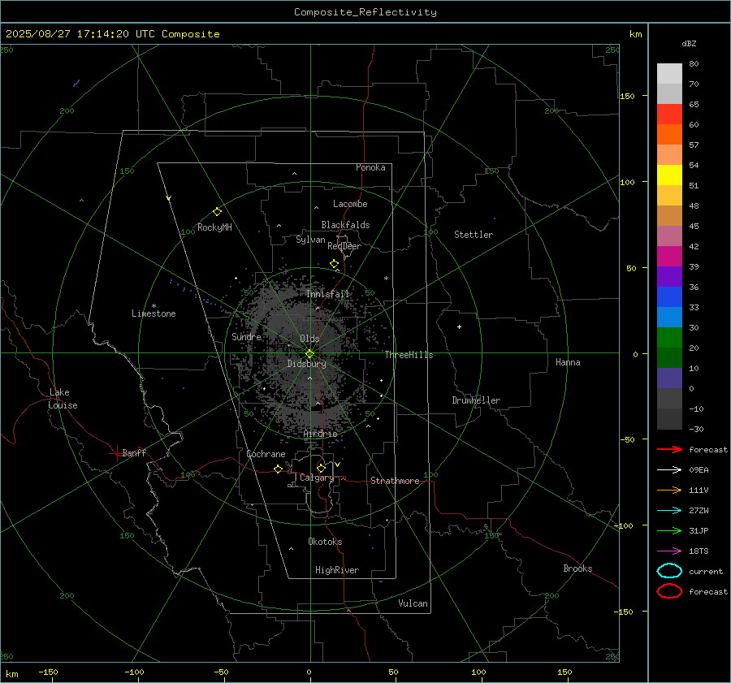
Task: Click the Lacombe city label
Action: pyautogui.click(x=350, y=204)
